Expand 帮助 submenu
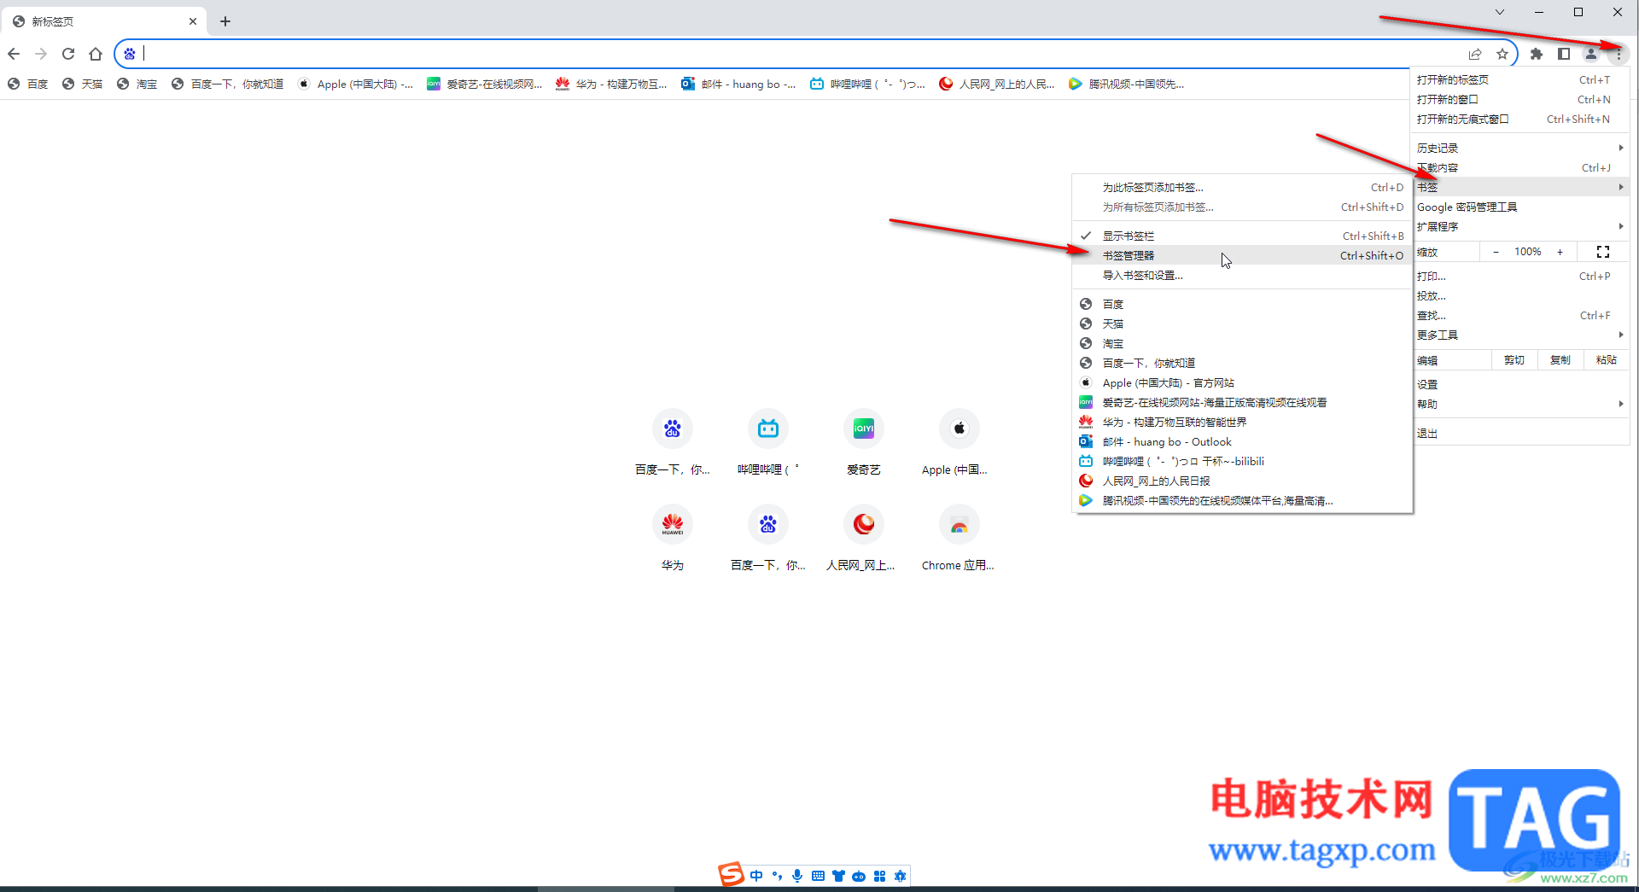Screen dimensions: 1639x892 click(1519, 404)
